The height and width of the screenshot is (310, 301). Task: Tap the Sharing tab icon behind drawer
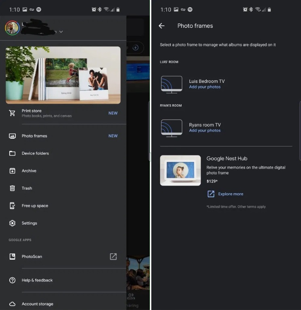pyautogui.click(x=131, y=296)
